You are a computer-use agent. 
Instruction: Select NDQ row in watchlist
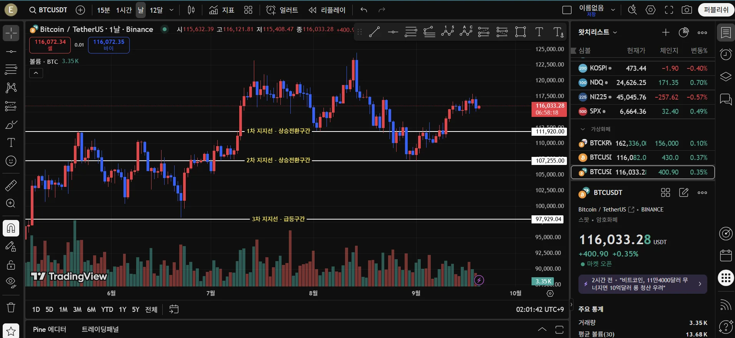(x=643, y=83)
